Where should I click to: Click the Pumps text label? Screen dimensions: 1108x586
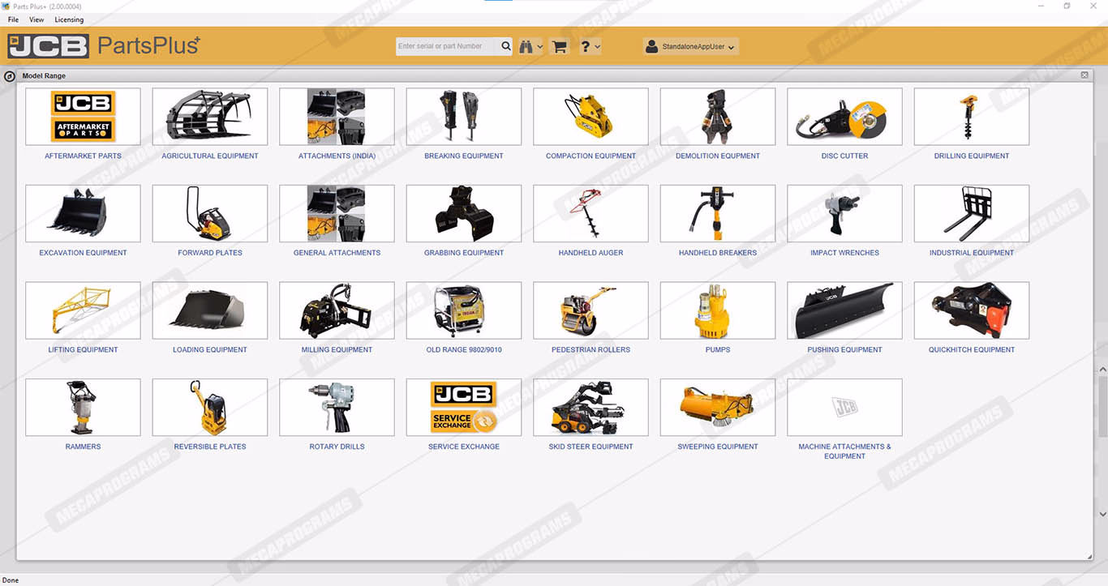[718, 349]
